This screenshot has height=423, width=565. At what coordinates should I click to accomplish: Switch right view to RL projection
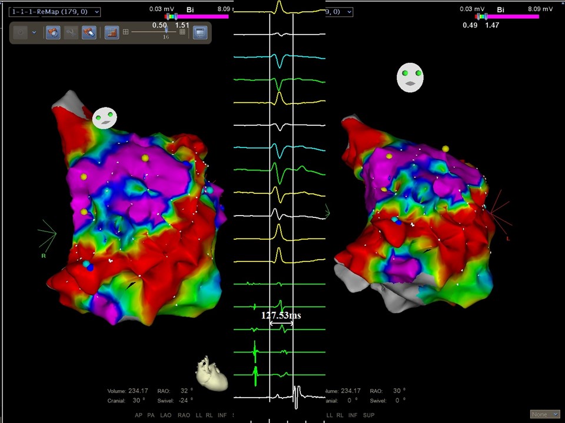pyautogui.click(x=340, y=415)
